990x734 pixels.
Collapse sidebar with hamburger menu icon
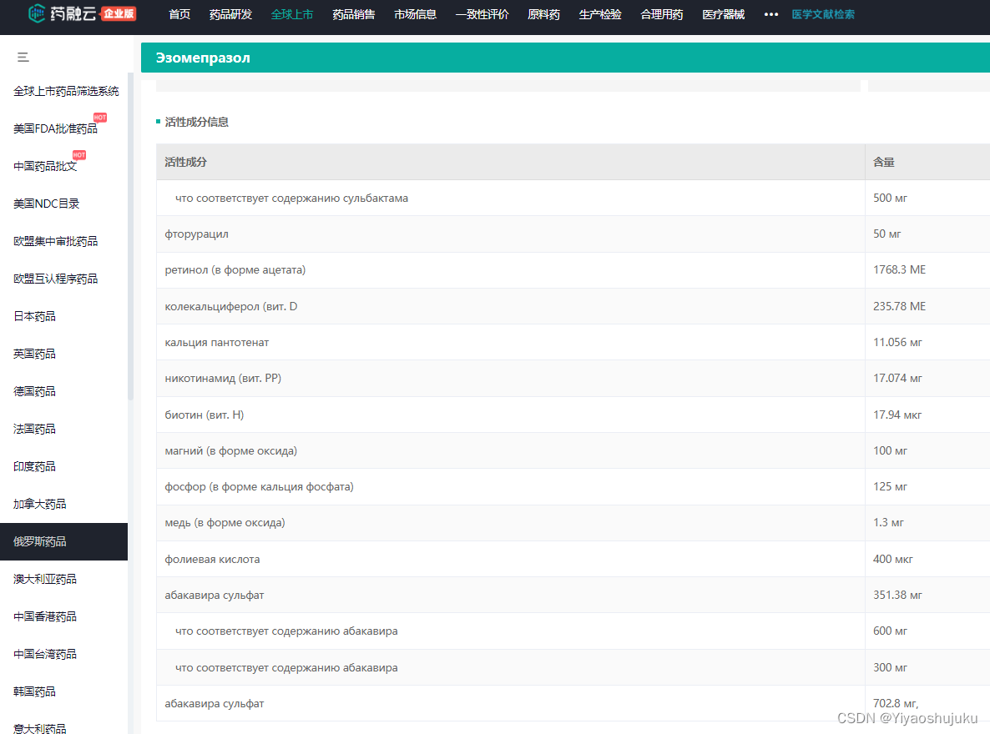(x=23, y=58)
